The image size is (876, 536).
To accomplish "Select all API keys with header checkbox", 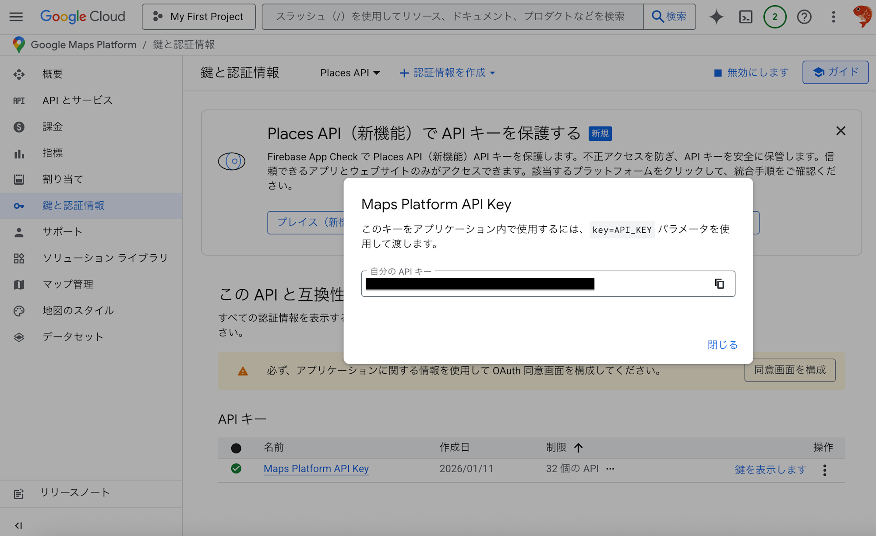I will tap(236, 448).
